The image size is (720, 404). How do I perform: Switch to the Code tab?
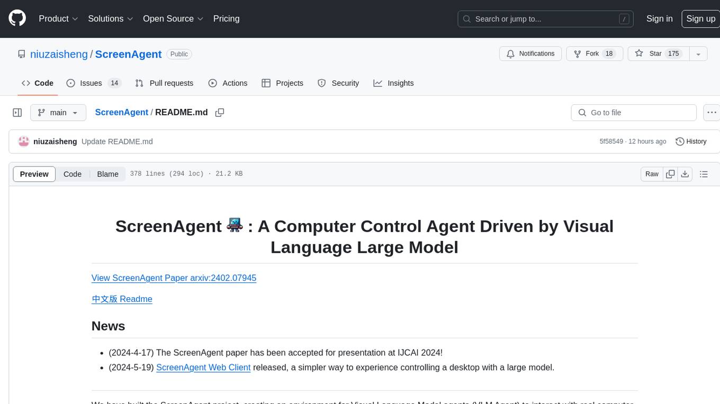[x=38, y=83]
